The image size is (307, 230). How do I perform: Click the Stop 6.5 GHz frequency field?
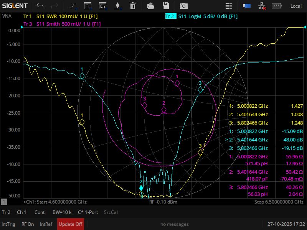[276, 202]
